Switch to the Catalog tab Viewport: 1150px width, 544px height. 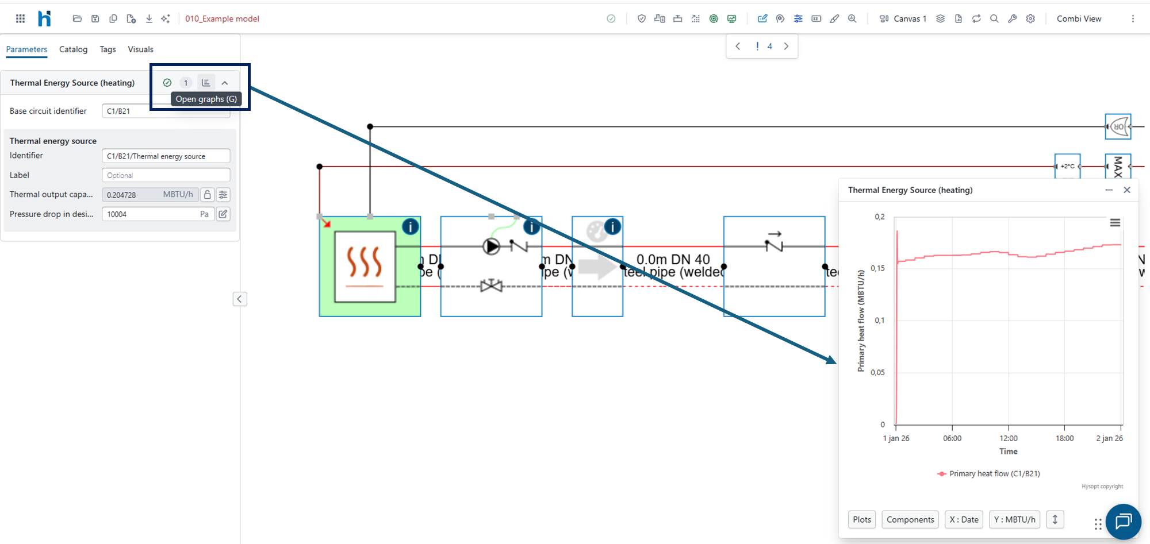click(x=74, y=49)
